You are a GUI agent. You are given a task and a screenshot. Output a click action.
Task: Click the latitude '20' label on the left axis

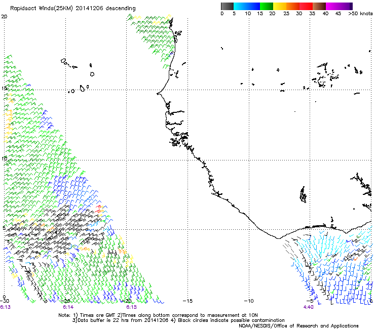tap(4, 17)
